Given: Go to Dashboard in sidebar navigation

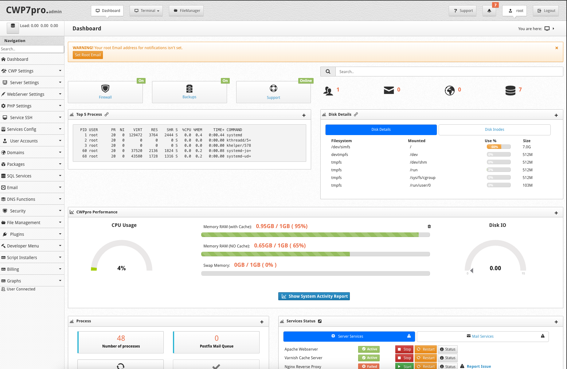Looking at the screenshot, I should [32, 59].
